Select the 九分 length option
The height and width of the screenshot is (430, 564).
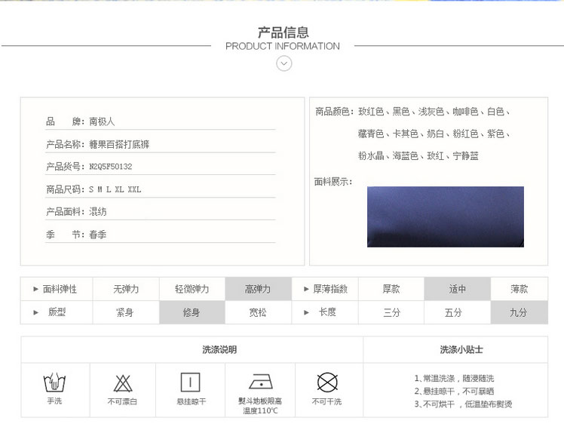(x=518, y=312)
